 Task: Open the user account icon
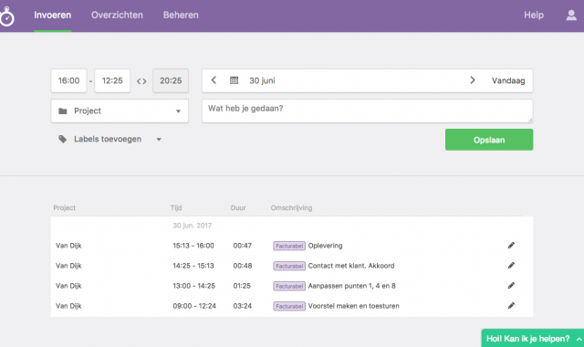click(x=571, y=16)
